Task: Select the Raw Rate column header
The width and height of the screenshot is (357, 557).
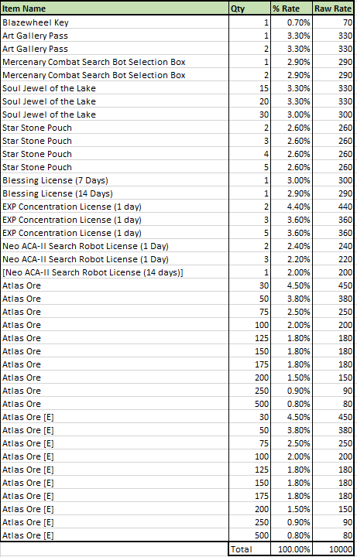Action: pyautogui.click(x=333, y=9)
